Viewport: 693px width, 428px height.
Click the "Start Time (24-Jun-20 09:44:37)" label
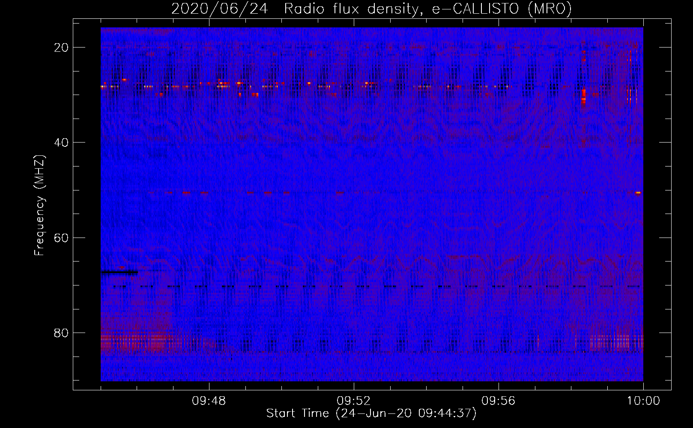(371, 413)
